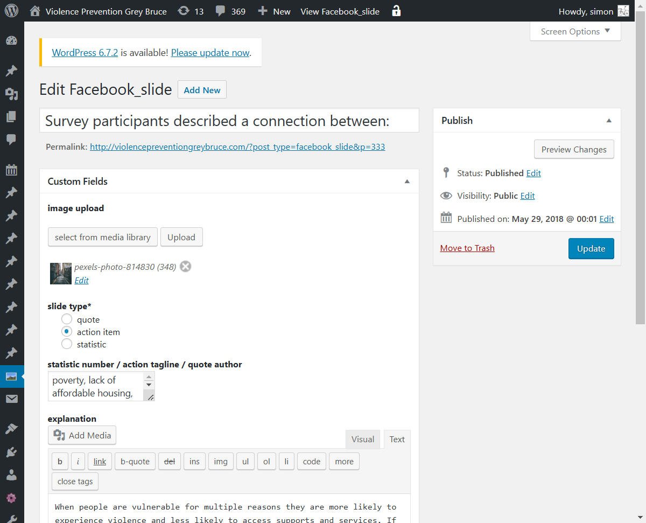The image size is (646, 523).
Task: Edit the Published status
Action: click(x=533, y=173)
